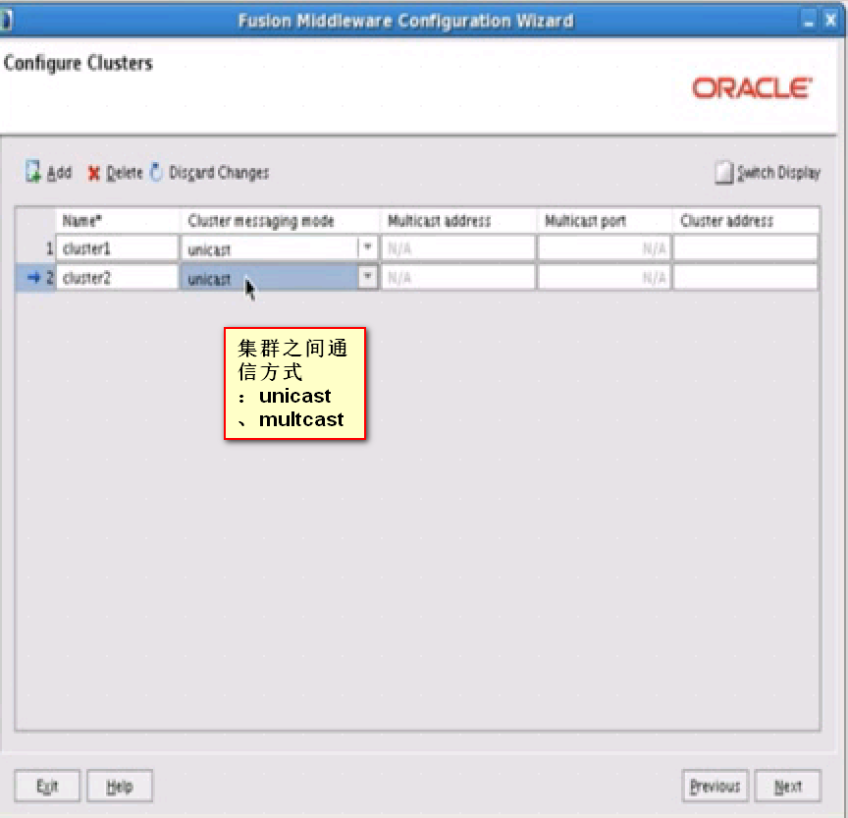Open Help with the Help button
The height and width of the screenshot is (818, 848).
[120, 786]
